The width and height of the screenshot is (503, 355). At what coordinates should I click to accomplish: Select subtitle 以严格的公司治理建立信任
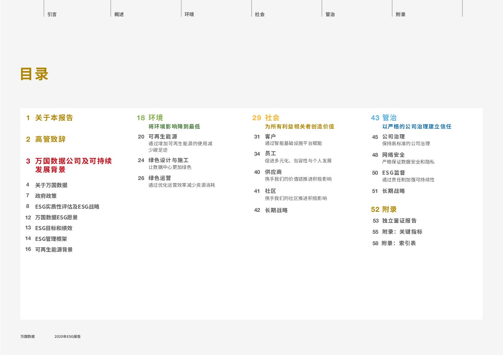pos(417,127)
